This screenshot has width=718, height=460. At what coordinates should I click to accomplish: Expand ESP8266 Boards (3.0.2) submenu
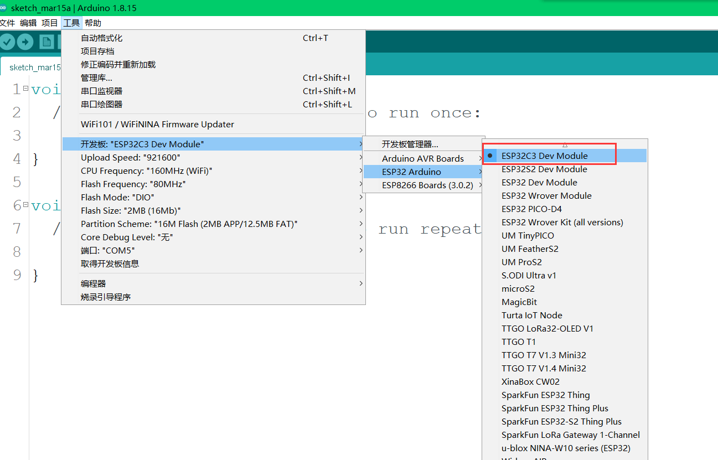(x=423, y=185)
